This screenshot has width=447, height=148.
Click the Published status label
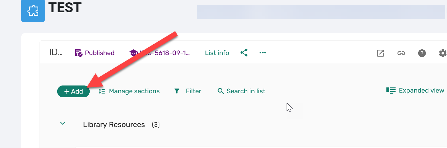(x=95, y=53)
